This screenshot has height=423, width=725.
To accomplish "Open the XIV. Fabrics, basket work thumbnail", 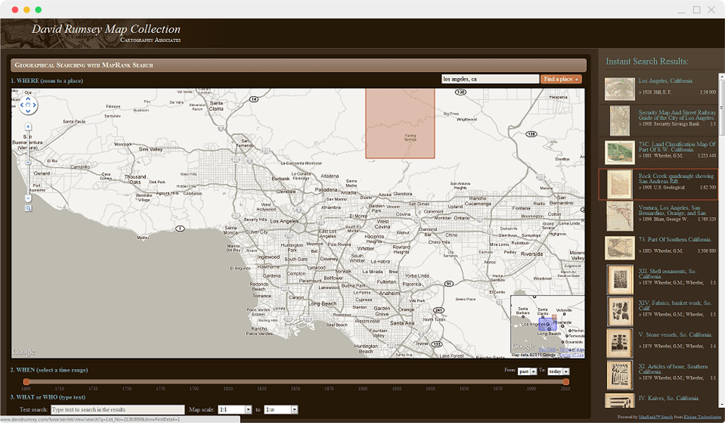I will tap(620, 311).
